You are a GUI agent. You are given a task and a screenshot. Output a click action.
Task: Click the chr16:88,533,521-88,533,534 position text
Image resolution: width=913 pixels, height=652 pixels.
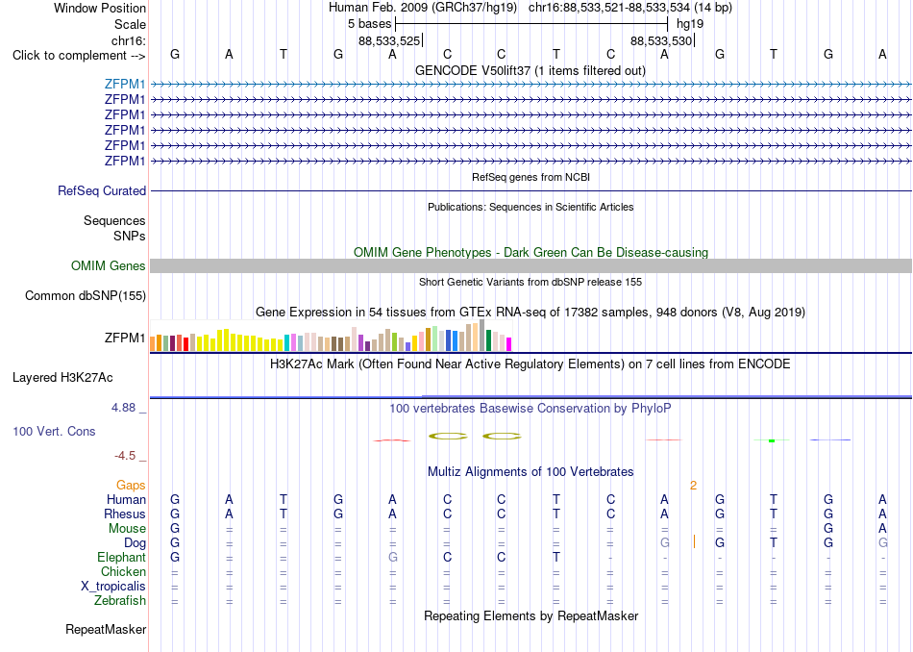click(x=609, y=8)
